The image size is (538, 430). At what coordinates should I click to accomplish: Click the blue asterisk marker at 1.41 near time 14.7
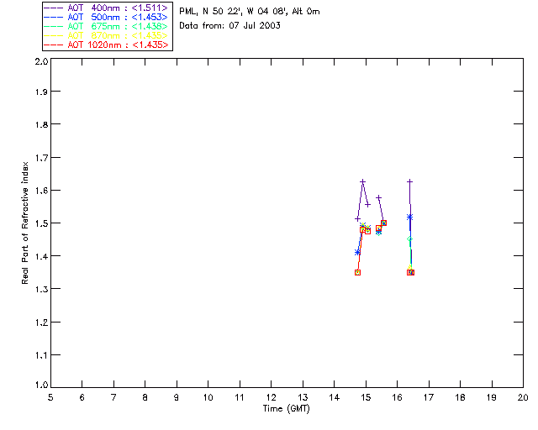click(357, 253)
